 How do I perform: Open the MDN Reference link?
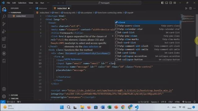73,59
